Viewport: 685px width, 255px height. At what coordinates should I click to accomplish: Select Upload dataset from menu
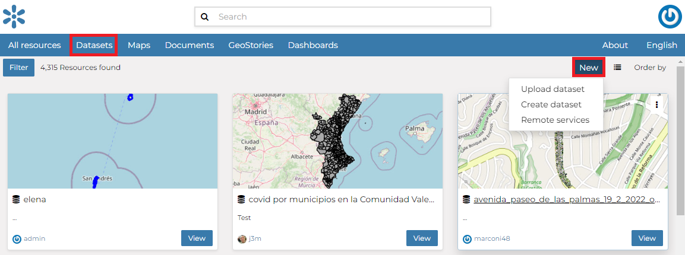tap(553, 89)
